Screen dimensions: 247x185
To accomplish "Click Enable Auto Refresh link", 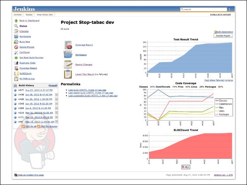I will coord(220,15).
